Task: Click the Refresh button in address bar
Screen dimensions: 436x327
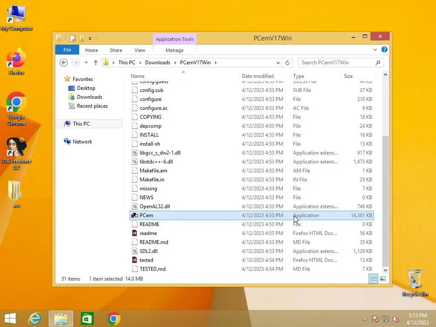Action: point(287,63)
